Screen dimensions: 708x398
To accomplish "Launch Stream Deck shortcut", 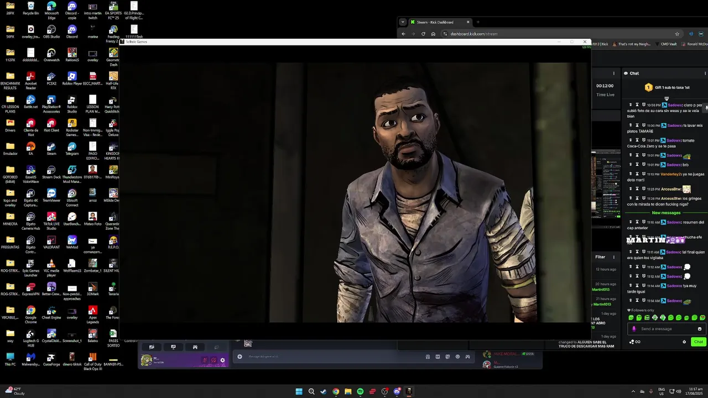I will click(51, 171).
